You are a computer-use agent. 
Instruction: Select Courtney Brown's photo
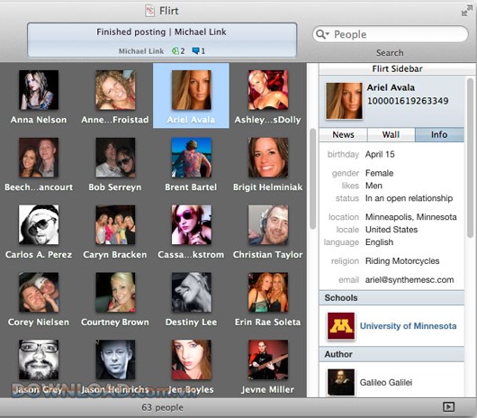(x=115, y=292)
